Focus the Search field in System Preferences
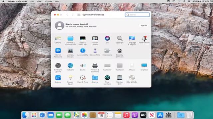 pos(137,15)
